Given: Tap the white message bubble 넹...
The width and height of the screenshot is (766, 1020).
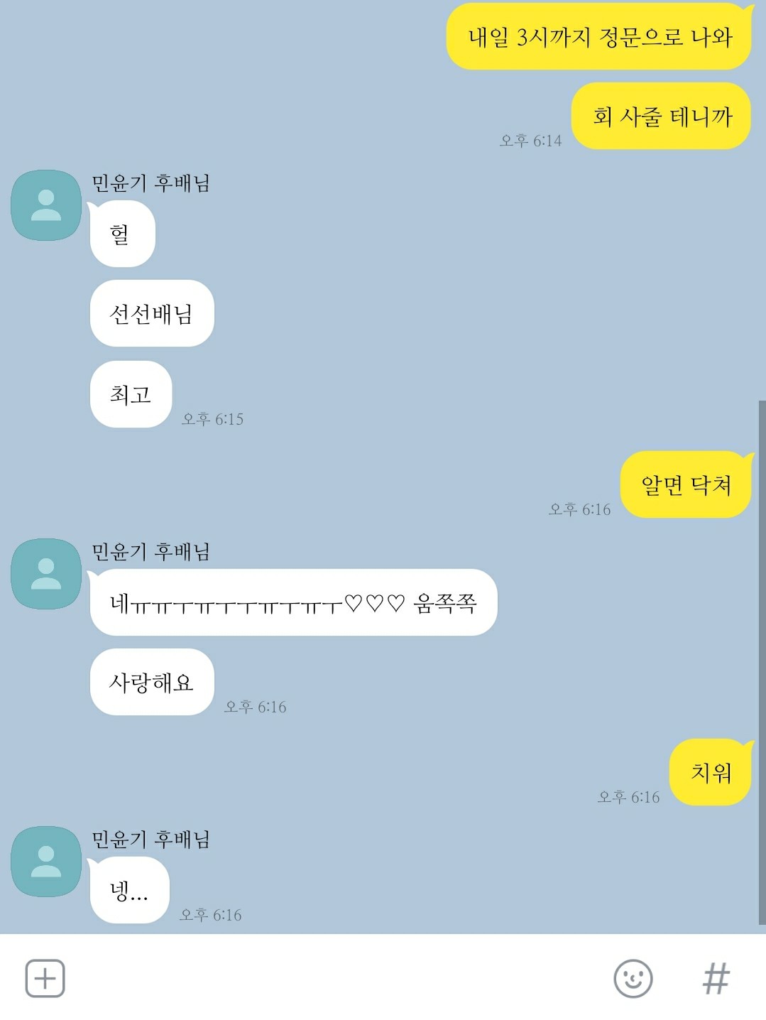Looking at the screenshot, I should tap(129, 890).
